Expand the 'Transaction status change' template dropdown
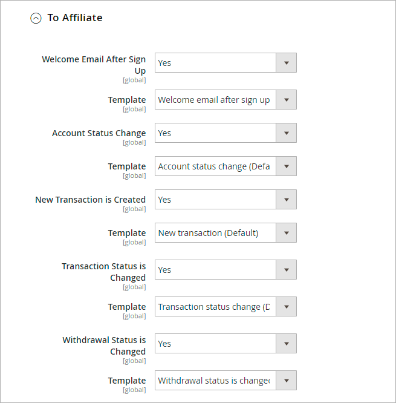This screenshot has width=396, height=403. pos(225,307)
